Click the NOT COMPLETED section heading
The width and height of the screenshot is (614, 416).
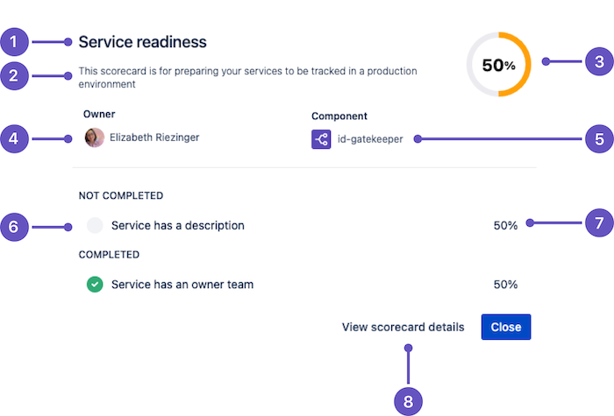pyautogui.click(x=121, y=196)
